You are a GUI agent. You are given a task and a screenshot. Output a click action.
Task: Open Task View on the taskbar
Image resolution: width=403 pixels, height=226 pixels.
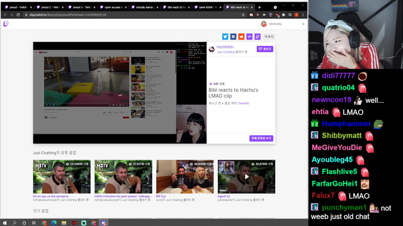click(33, 223)
